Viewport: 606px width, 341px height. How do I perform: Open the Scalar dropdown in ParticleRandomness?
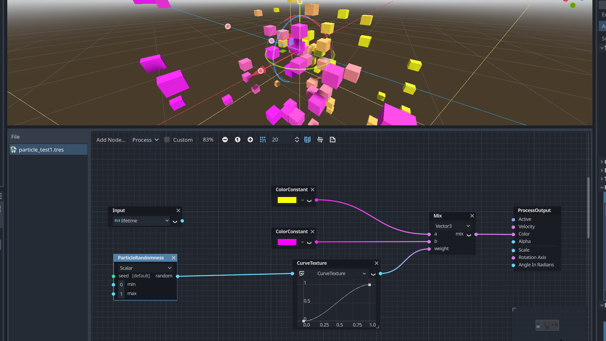[x=145, y=268]
